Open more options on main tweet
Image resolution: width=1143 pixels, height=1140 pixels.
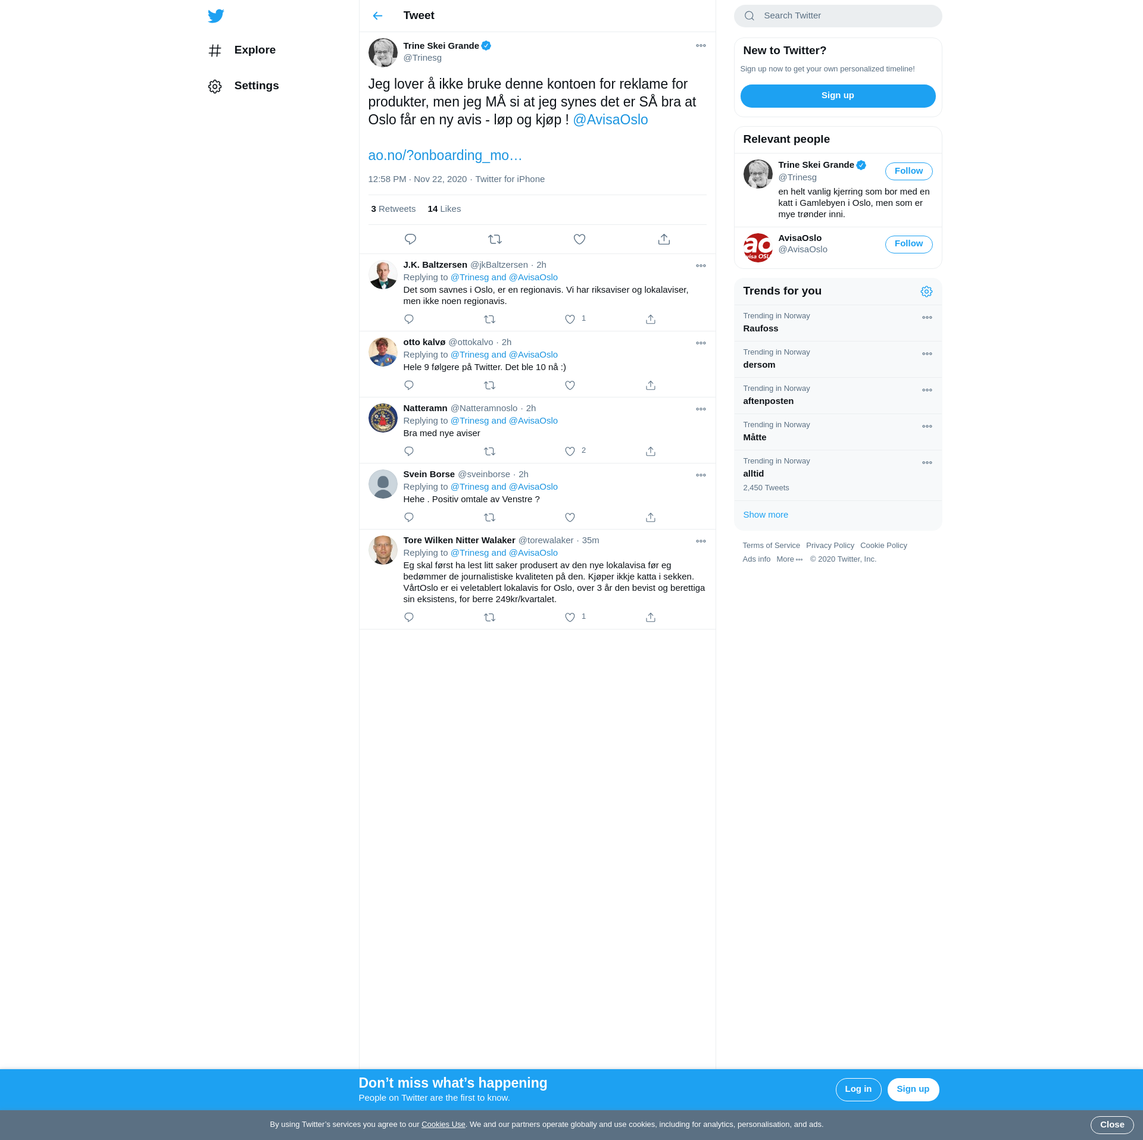pyautogui.click(x=701, y=46)
